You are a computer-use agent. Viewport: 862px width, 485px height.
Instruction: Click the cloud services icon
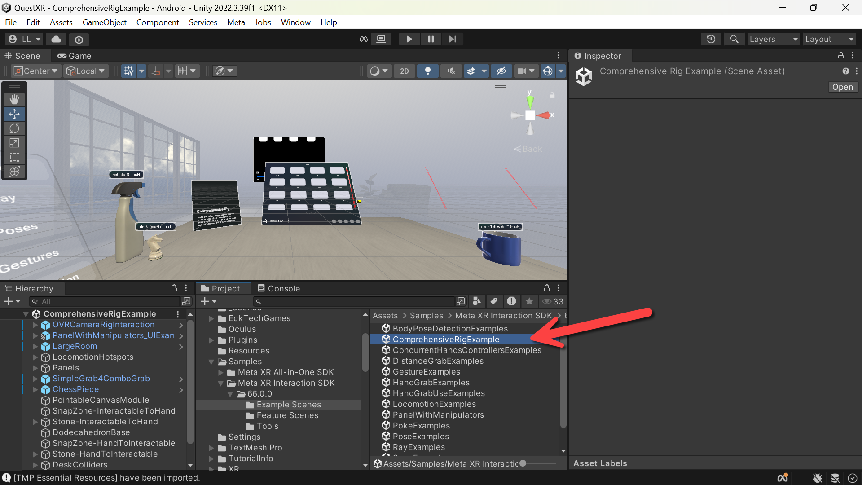tap(56, 39)
